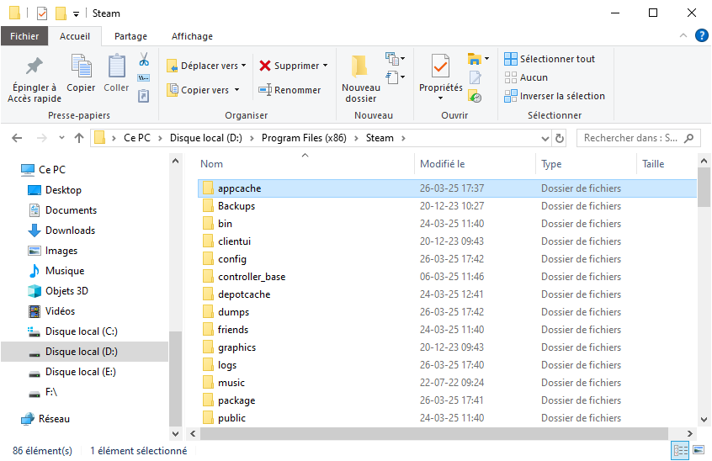Sort by the Nom column header
This screenshot has height=461, width=712.
click(306, 164)
